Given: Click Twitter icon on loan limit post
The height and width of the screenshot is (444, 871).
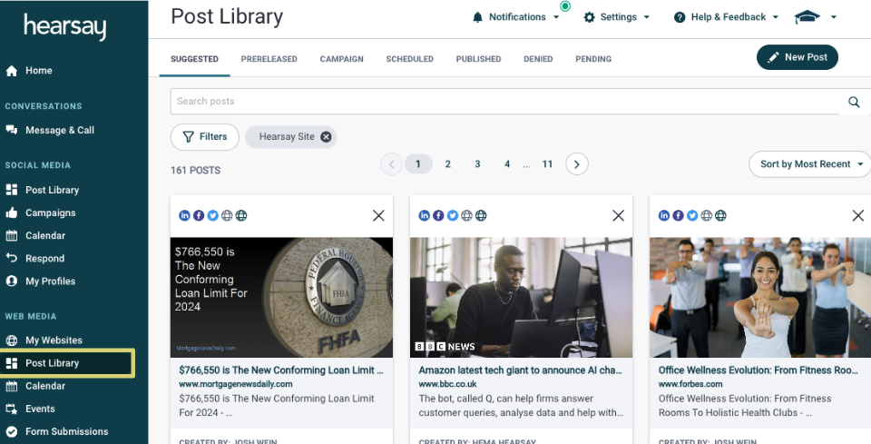Looking at the screenshot, I should coord(212,215).
